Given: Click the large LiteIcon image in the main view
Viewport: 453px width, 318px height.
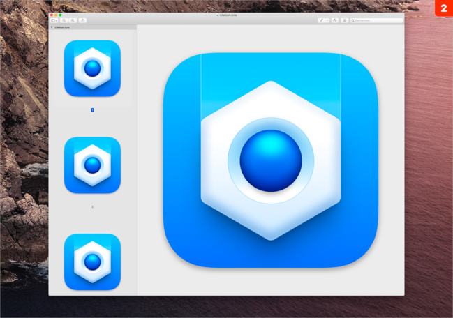Looking at the screenshot, I should click(x=271, y=160).
